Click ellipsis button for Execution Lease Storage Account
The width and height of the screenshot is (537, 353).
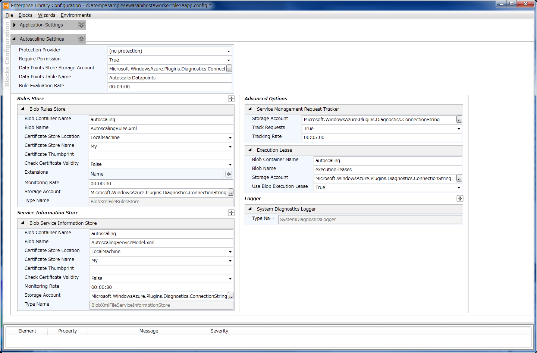pos(459,179)
